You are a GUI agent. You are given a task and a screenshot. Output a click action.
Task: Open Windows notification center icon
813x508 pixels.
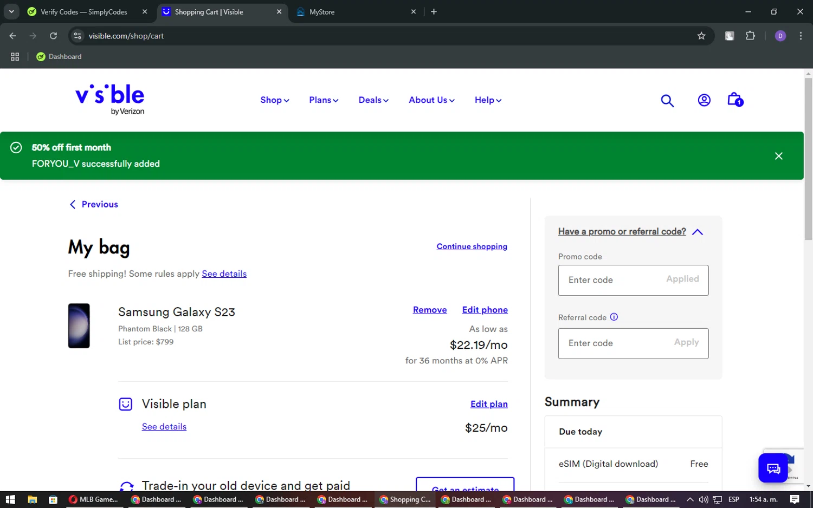click(x=795, y=499)
